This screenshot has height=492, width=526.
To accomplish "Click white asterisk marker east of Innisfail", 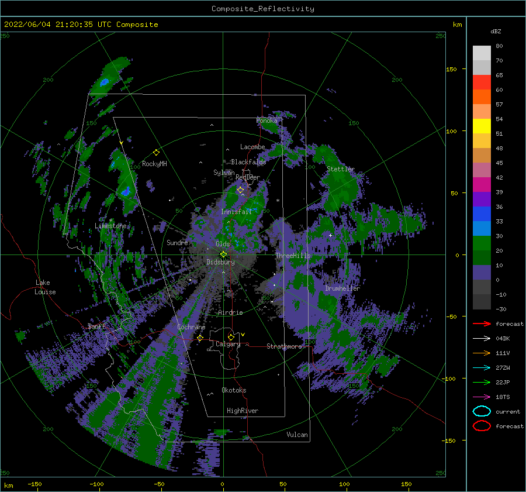I will click(278, 201).
